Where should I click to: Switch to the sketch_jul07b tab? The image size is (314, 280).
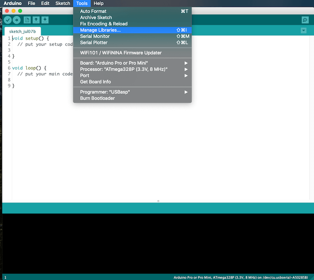tap(23, 31)
